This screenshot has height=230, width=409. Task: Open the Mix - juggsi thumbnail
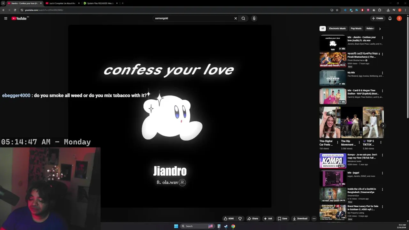click(x=333, y=178)
